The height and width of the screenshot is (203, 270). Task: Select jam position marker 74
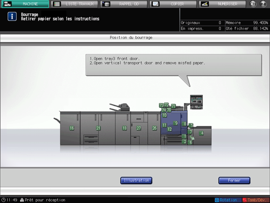pos(163,110)
